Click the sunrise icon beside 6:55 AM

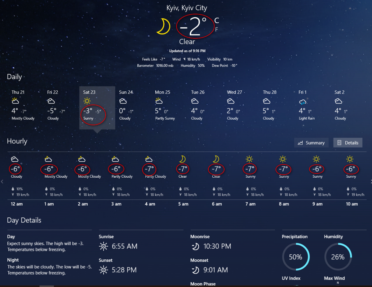coord(104,247)
